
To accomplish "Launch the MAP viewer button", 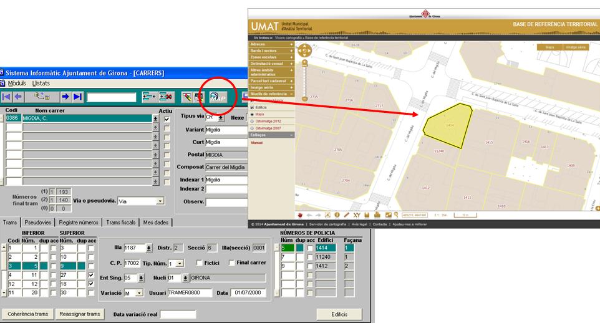I will click(218, 97).
